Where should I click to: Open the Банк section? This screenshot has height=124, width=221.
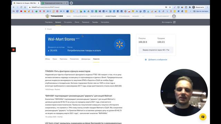(x=69, y=16)
